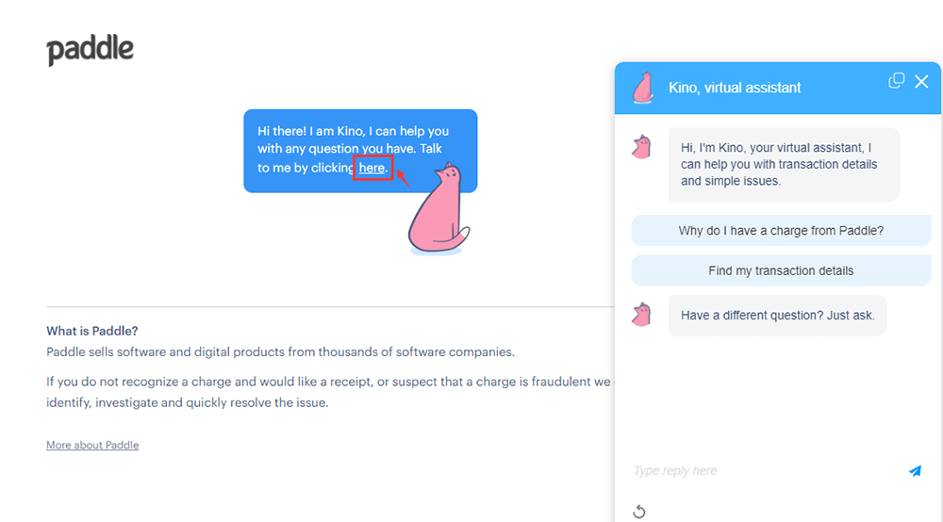Click Kino avatar in chat header

(643, 88)
